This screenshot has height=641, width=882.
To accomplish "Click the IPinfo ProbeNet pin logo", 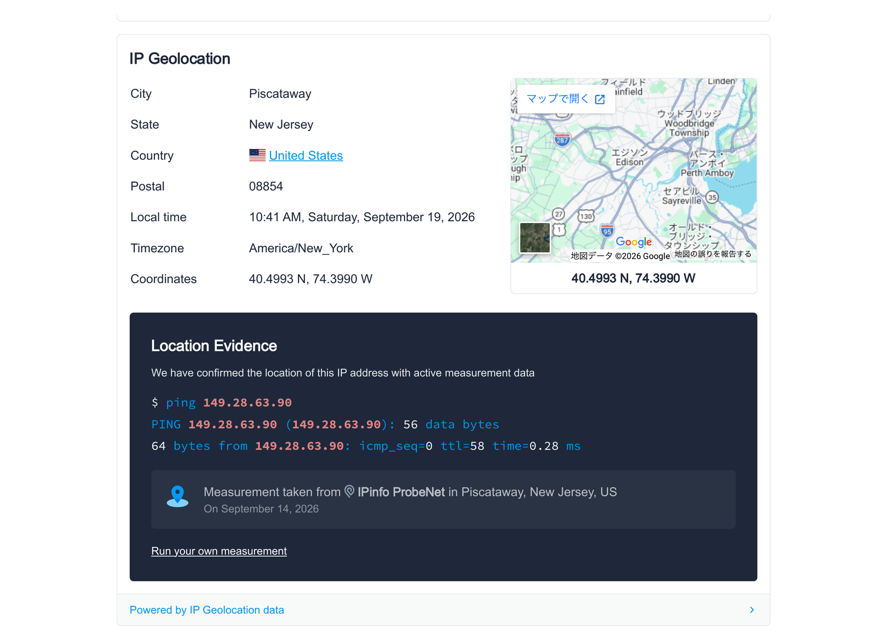I will point(350,492).
